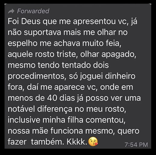The image size is (156, 155).
Task: Tap the word "funciona" in the message
Action: (x=67, y=131)
